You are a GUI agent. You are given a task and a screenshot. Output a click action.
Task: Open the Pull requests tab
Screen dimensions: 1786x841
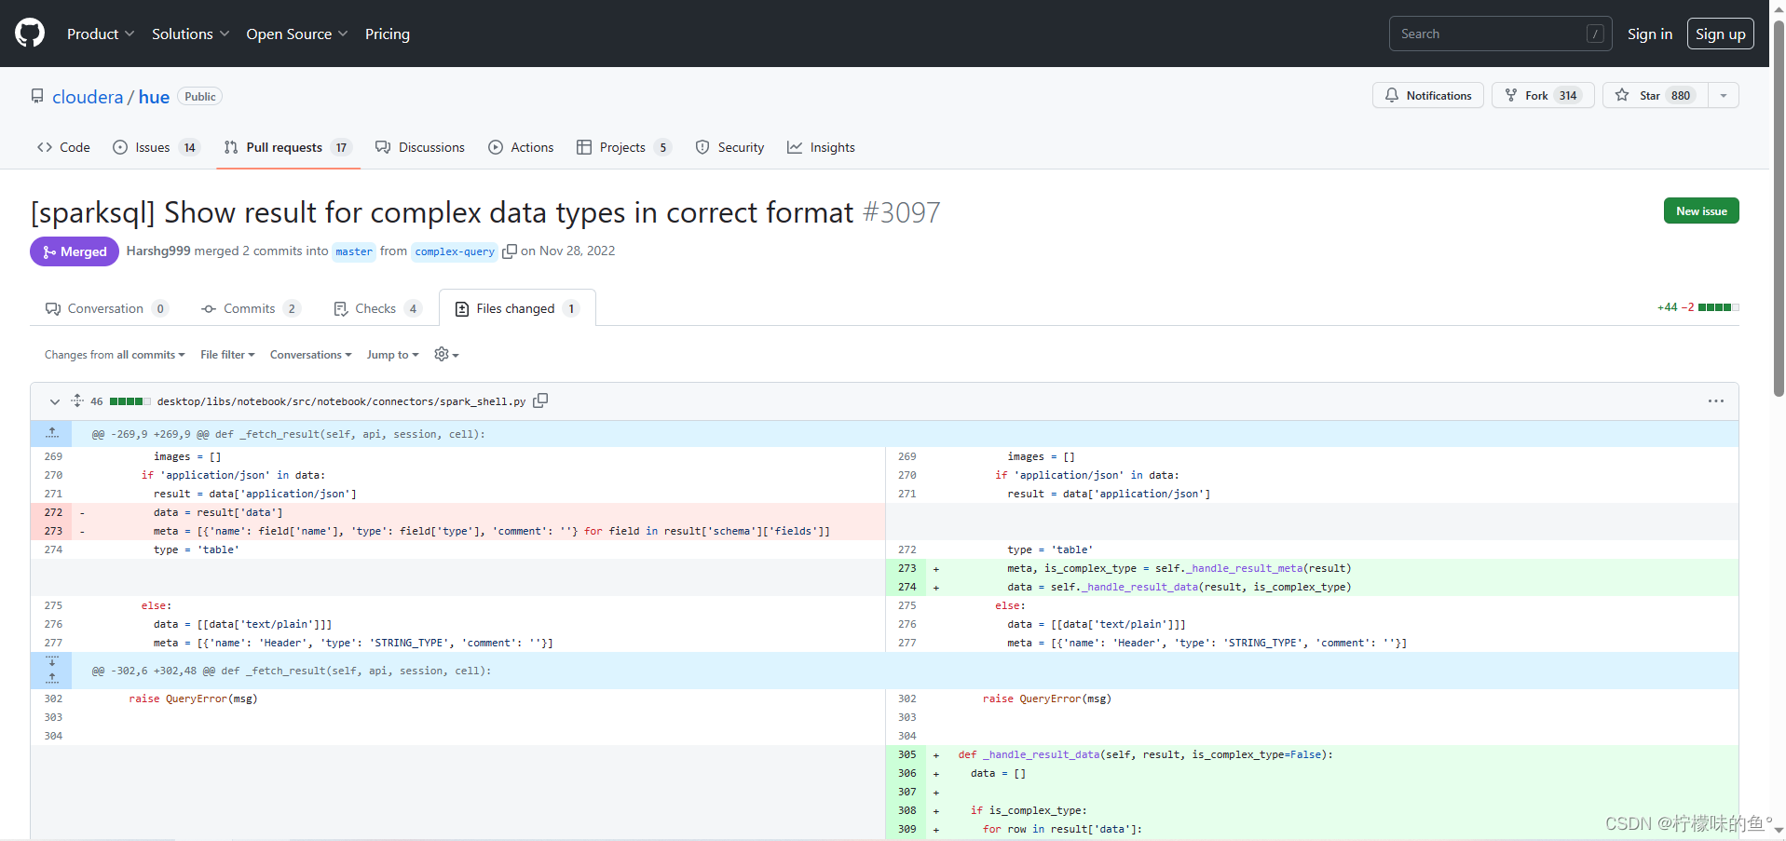click(288, 147)
